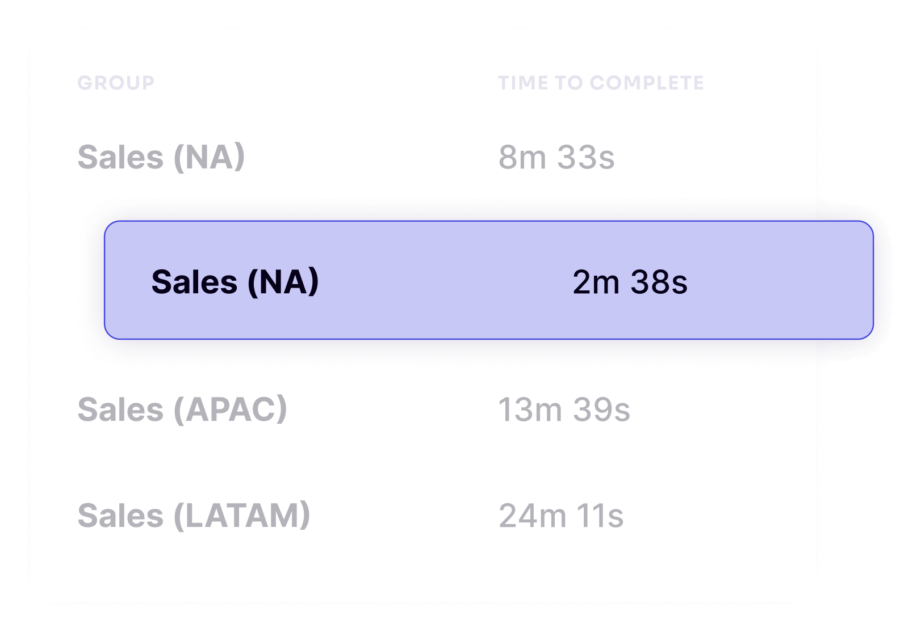Click (APAC) in the group column
Viewport: 904px width, 633px height.
click(x=231, y=410)
